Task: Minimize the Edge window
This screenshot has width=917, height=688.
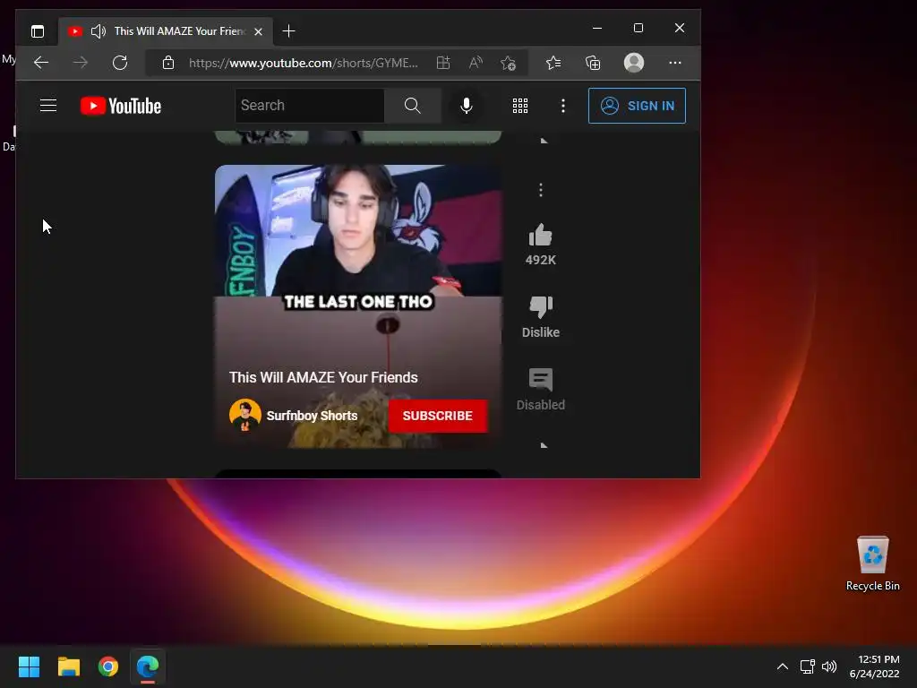Action: [x=597, y=28]
